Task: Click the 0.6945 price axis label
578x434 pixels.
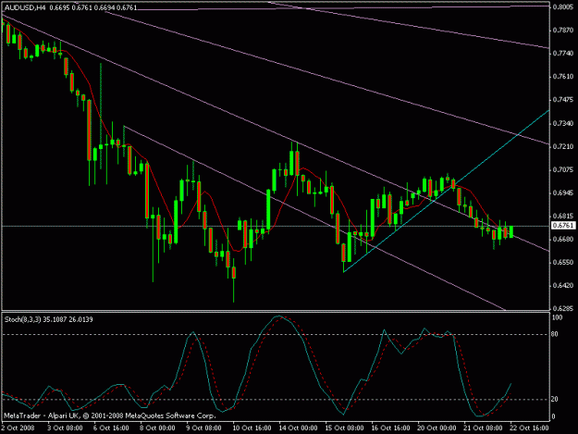Action: click(x=563, y=192)
